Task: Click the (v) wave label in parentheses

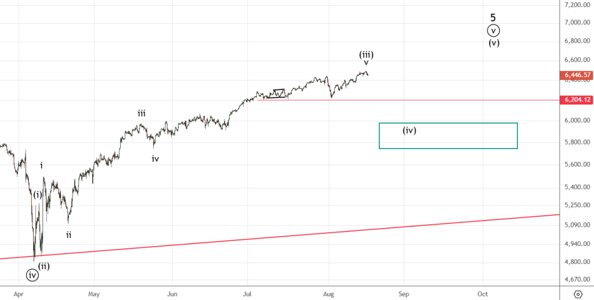Action: (x=494, y=42)
